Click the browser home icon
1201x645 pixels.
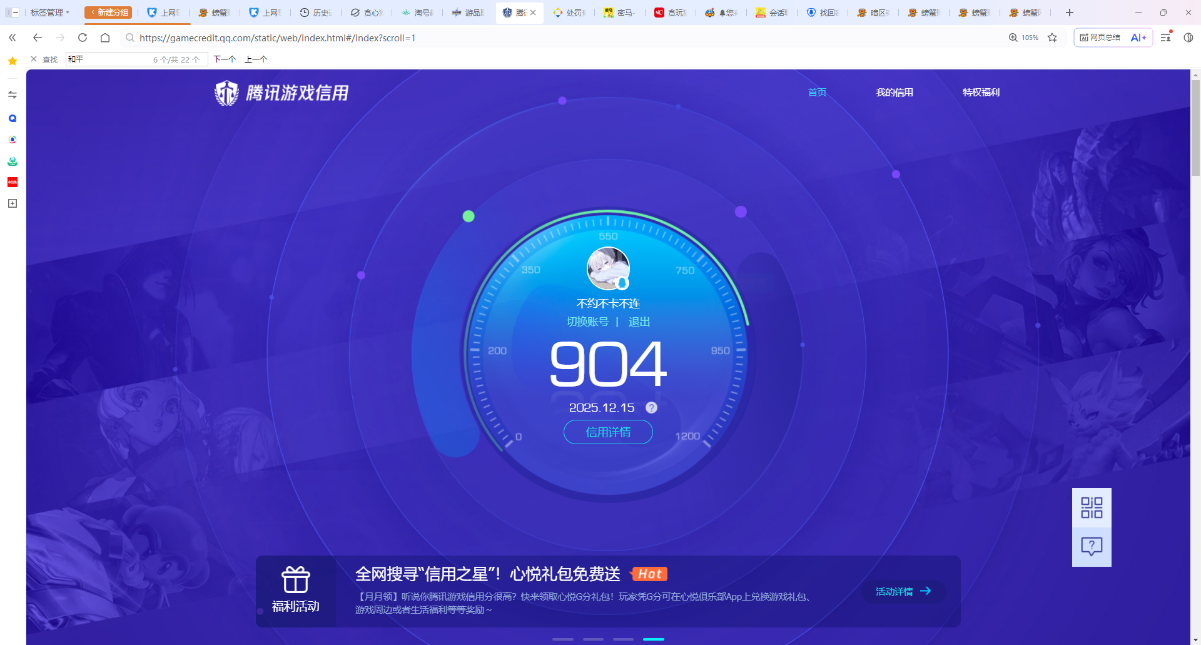(x=104, y=38)
